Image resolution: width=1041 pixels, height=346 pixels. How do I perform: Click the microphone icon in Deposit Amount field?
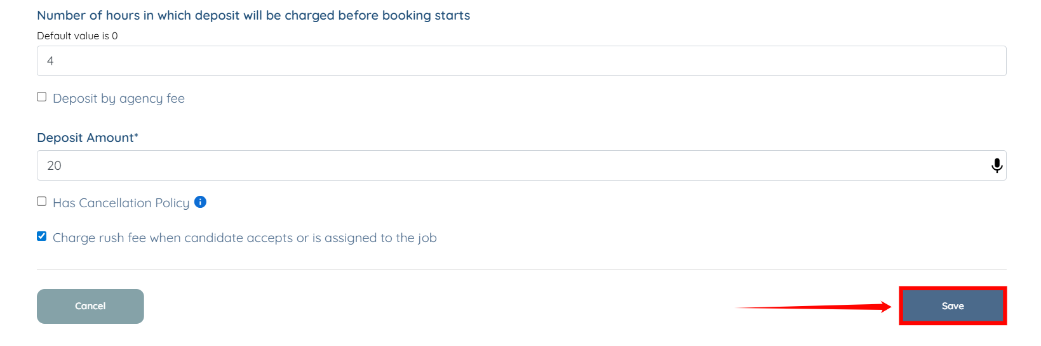997,165
